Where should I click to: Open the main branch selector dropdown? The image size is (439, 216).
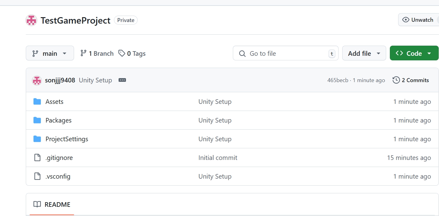coord(50,53)
